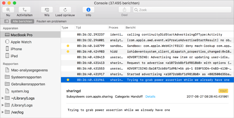Click the iPad device icon
Screen dimensions: 234x118
click(7, 55)
